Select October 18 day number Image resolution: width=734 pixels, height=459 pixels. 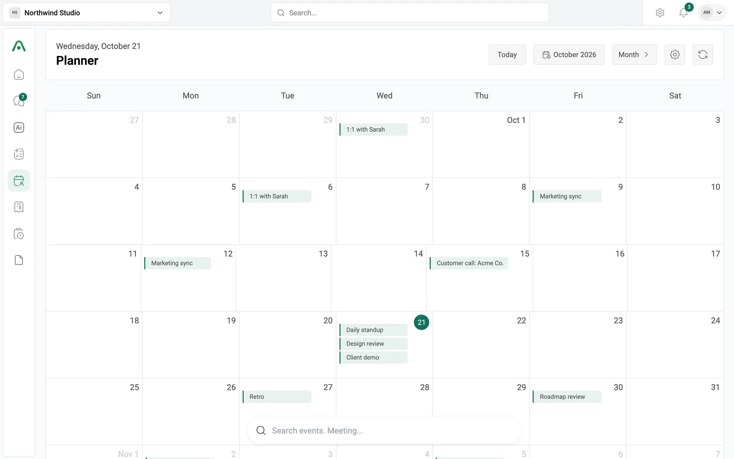pyautogui.click(x=134, y=320)
